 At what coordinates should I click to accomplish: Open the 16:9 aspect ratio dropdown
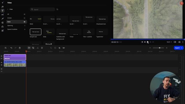coord(169,42)
